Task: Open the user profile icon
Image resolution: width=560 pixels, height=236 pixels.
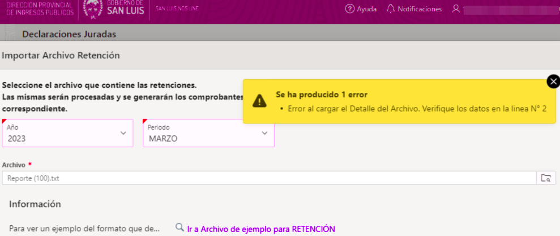Action: click(456, 9)
